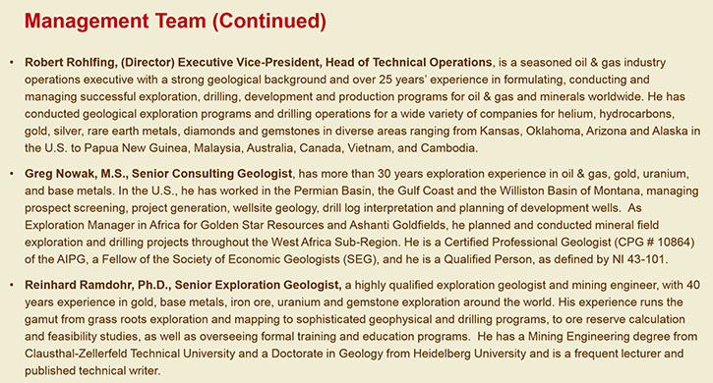The height and width of the screenshot is (383, 713).
Task: Click the text Golden Star Resources
Action: click(x=262, y=225)
